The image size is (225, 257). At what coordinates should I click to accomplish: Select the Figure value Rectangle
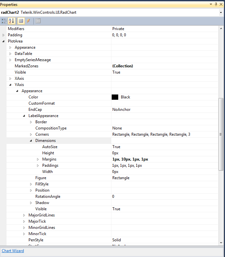pyautogui.click(x=121, y=178)
